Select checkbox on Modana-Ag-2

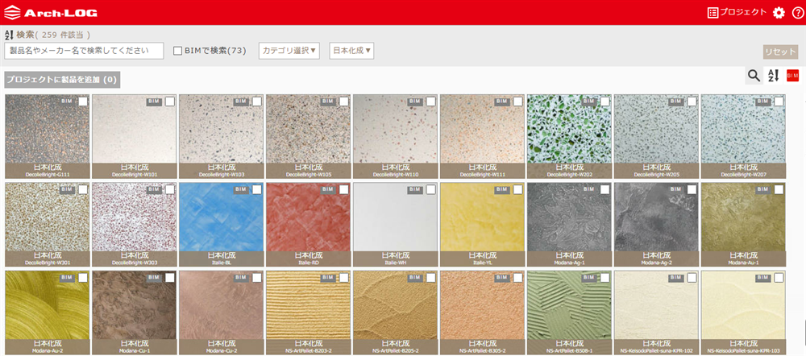tap(692, 189)
